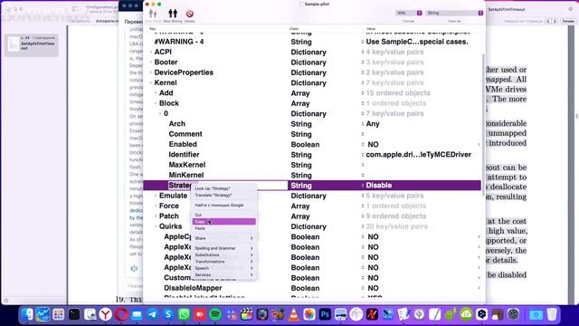Open the Spelling and Grammar submenu

pyautogui.click(x=223, y=248)
